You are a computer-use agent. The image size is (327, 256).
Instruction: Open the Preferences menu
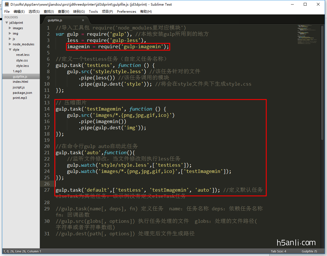point(126,11)
